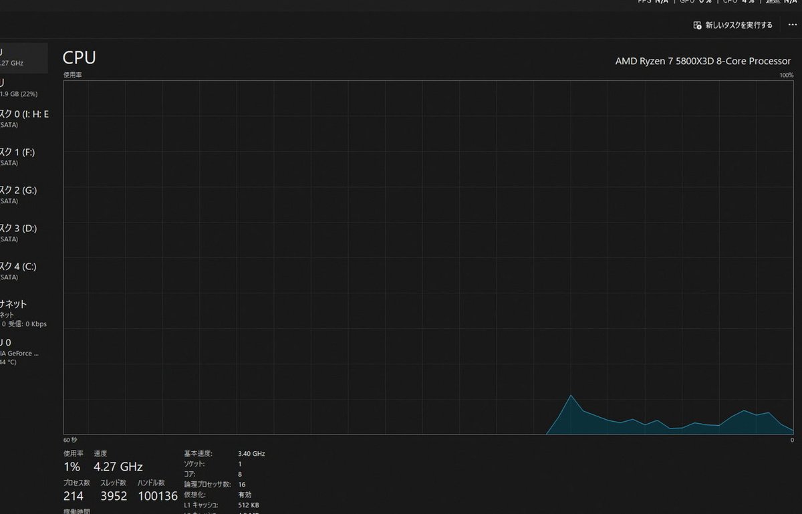Show the Disk 4 (C:) performance entry
This screenshot has height=514, width=802.
[x=24, y=271]
